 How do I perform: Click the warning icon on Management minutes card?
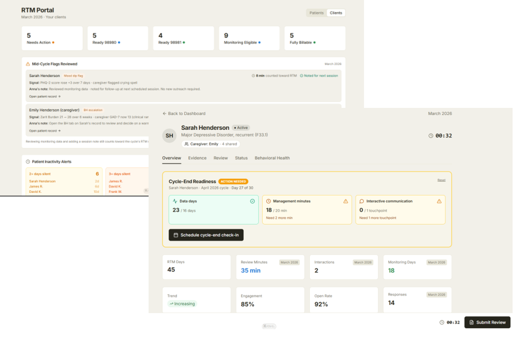tap(346, 201)
